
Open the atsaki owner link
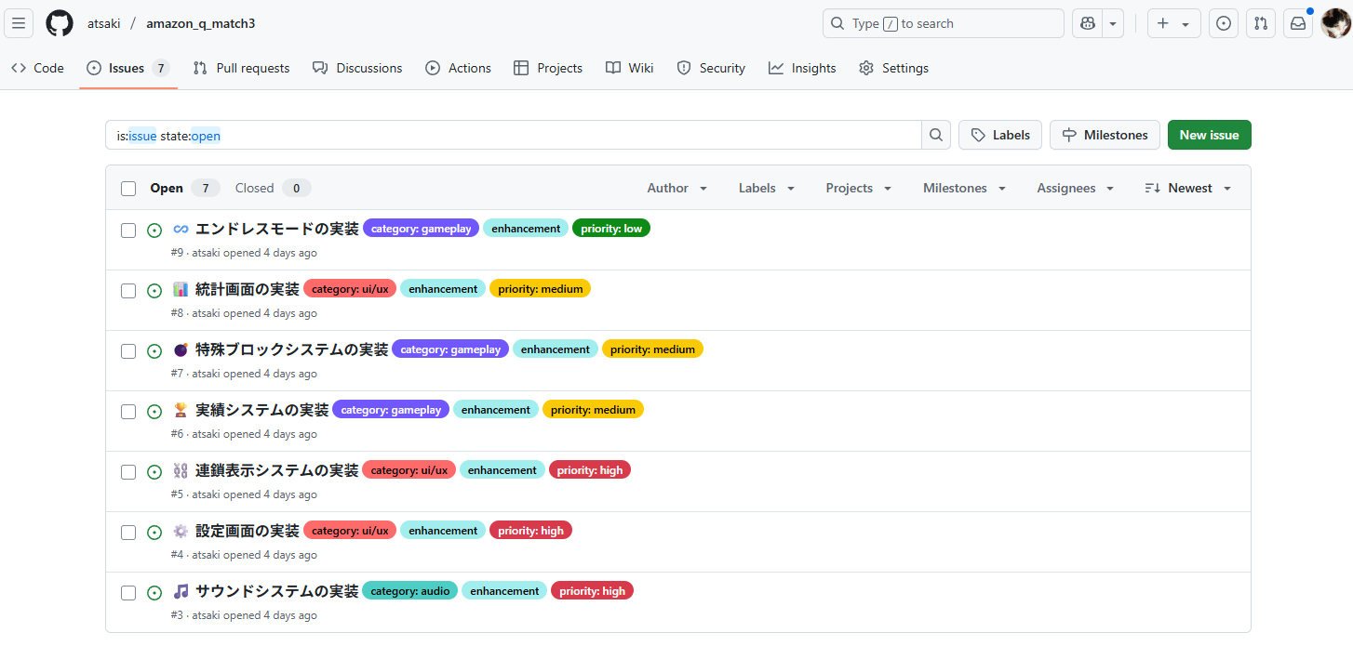pyautogui.click(x=104, y=23)
